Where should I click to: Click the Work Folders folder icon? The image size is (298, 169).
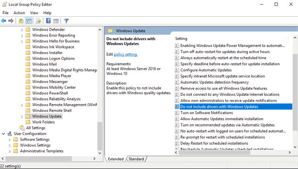[x=28, y=122]
